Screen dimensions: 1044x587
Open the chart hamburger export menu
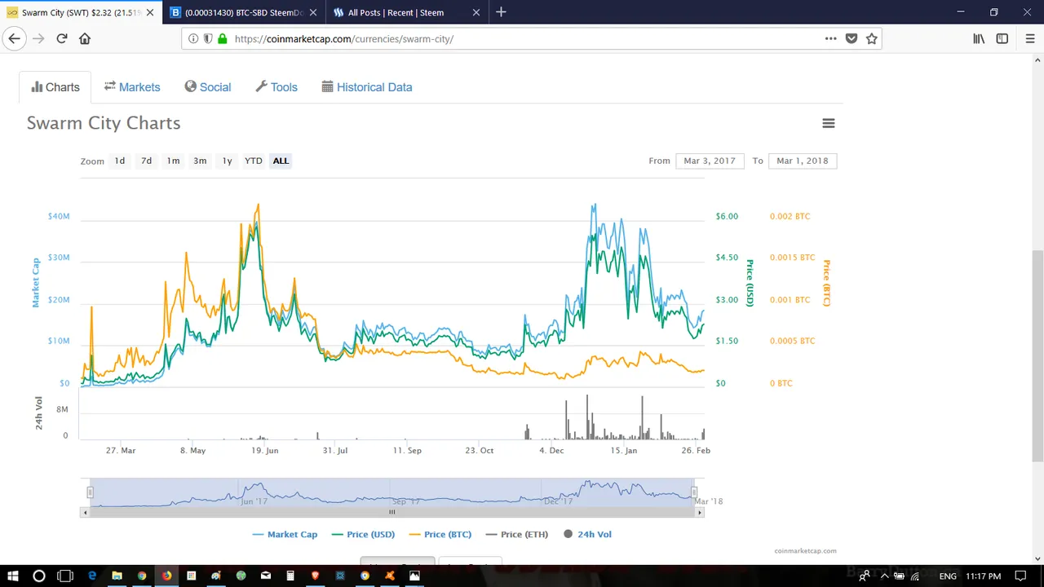click(829, 123)
